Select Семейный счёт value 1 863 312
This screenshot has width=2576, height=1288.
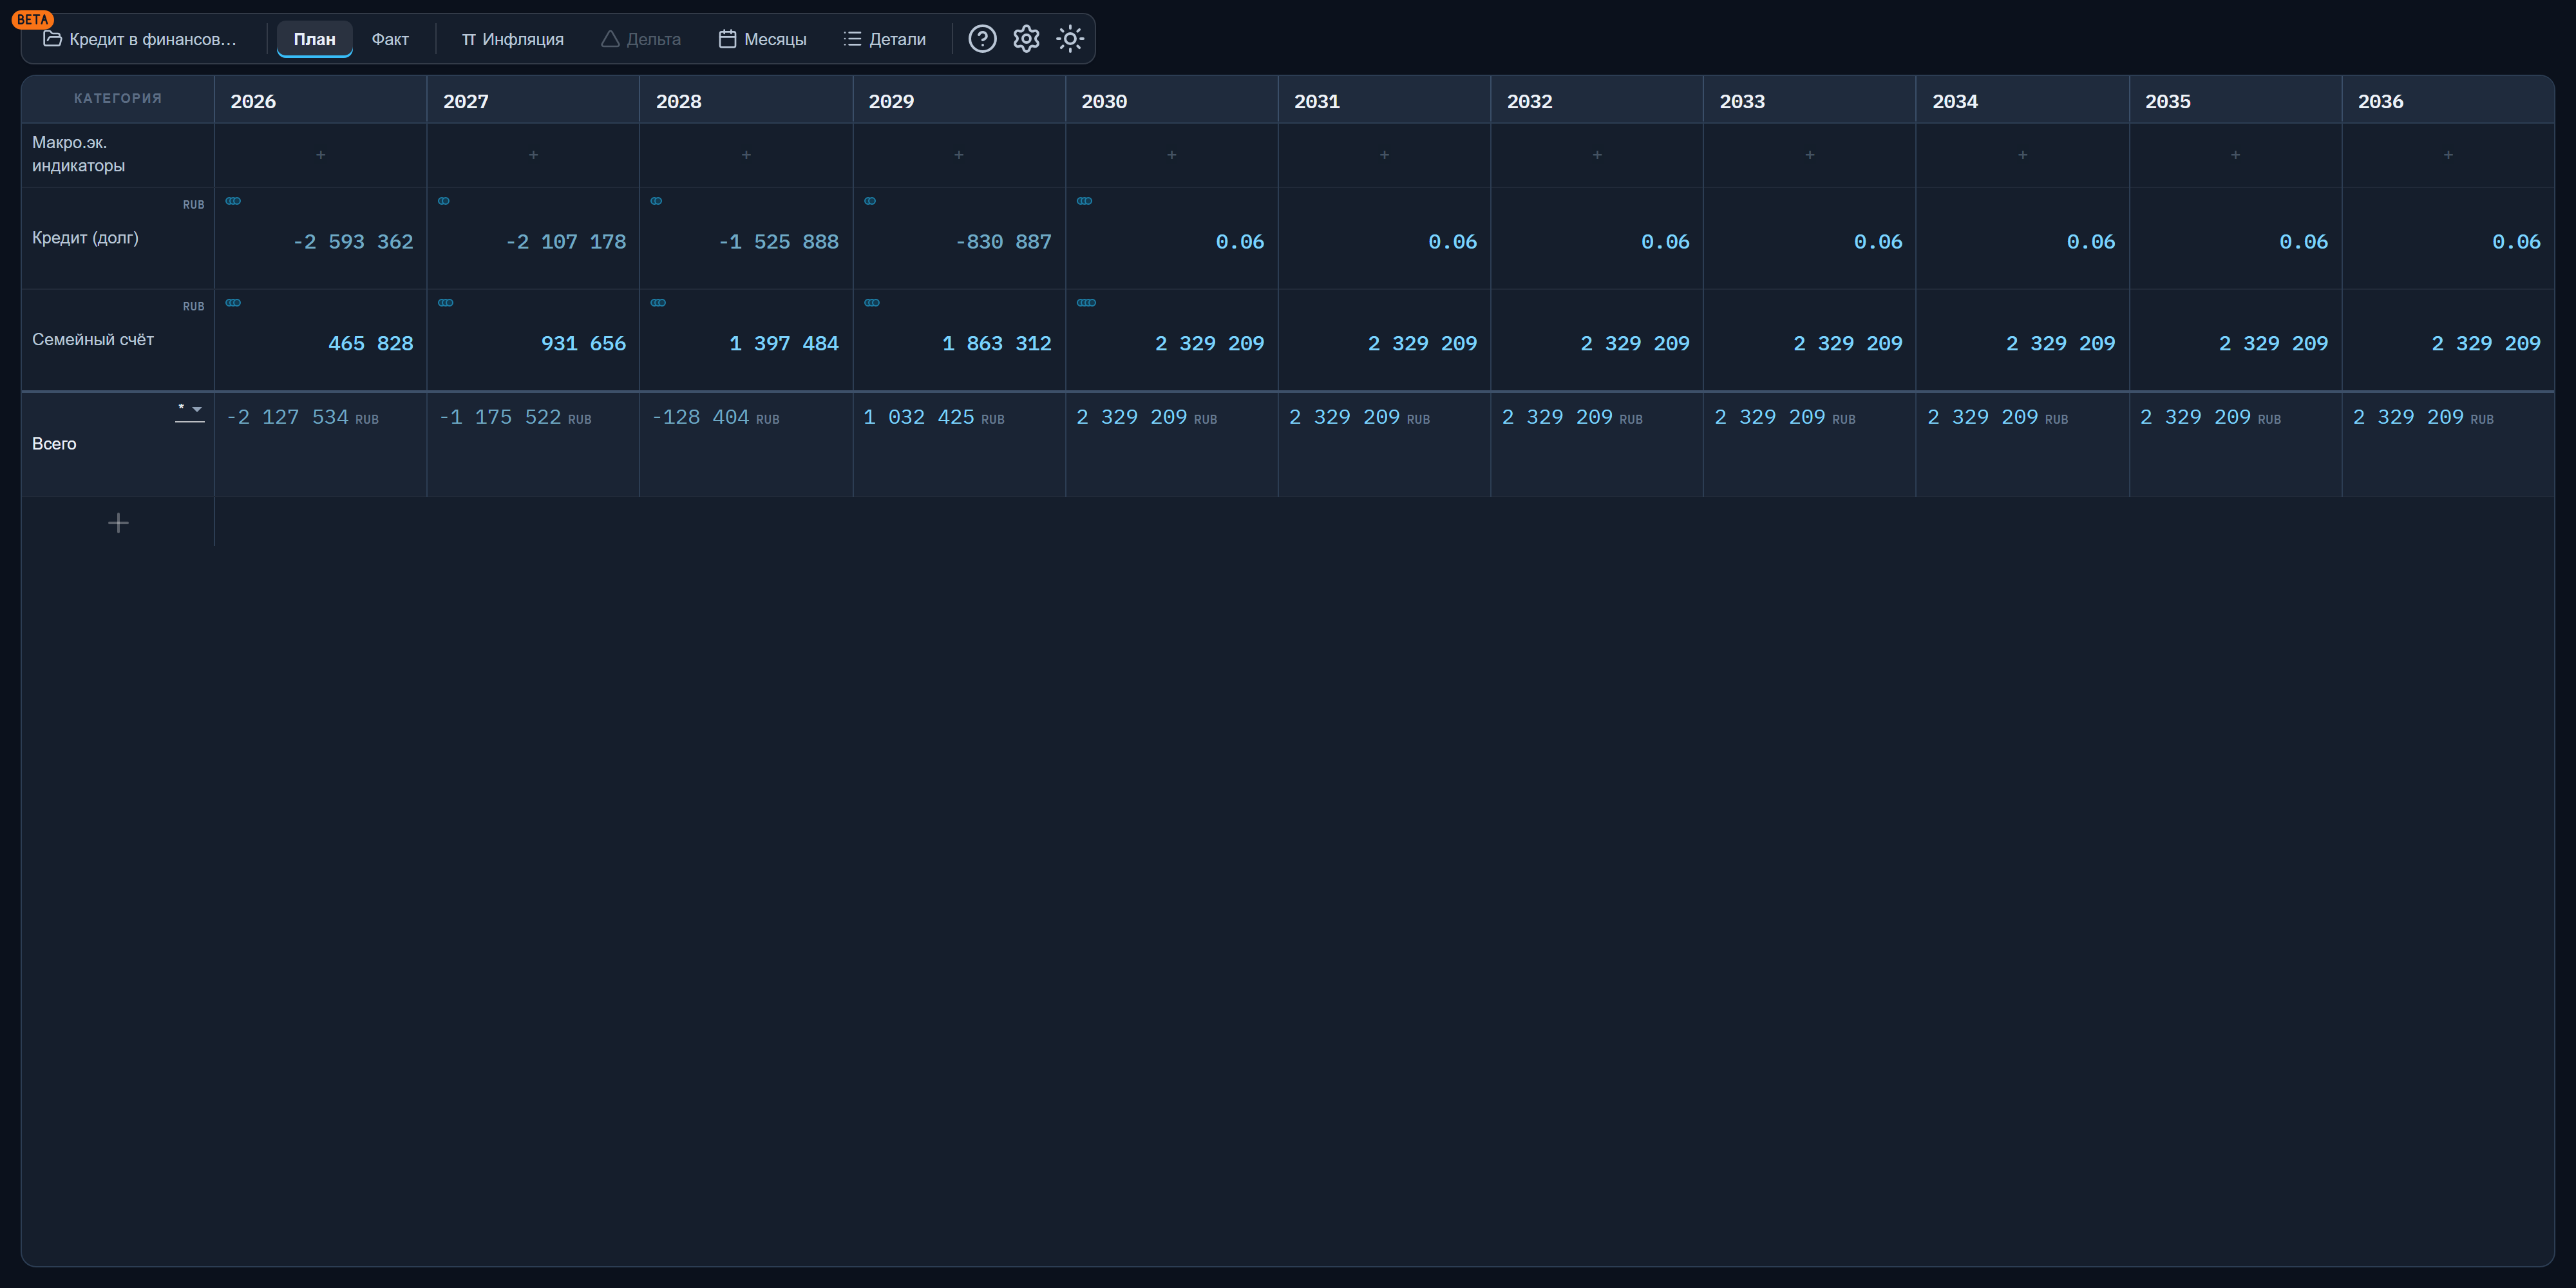tap(996, 344)
